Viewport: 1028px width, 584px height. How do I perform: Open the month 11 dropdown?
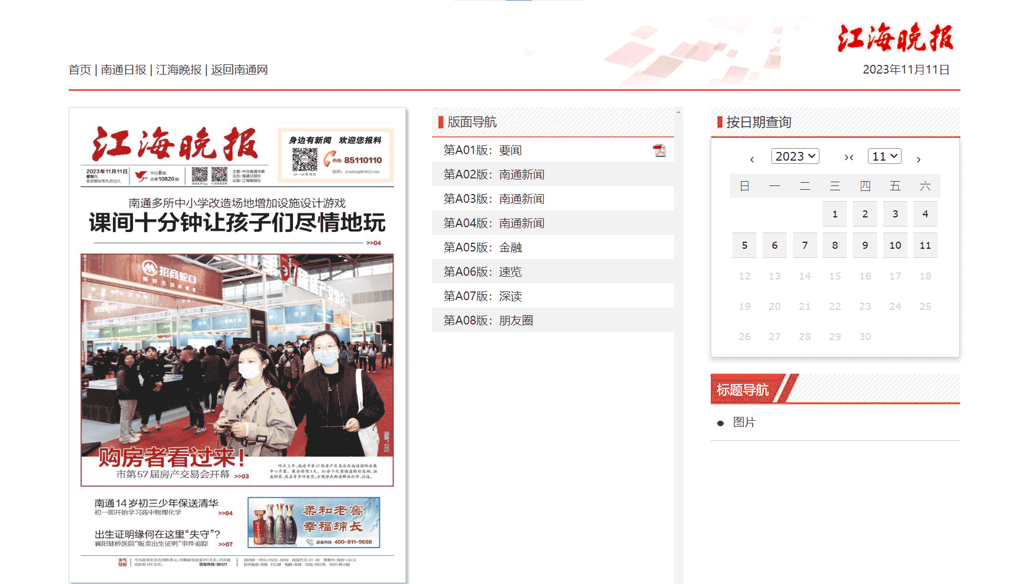[x=885, y=156]
